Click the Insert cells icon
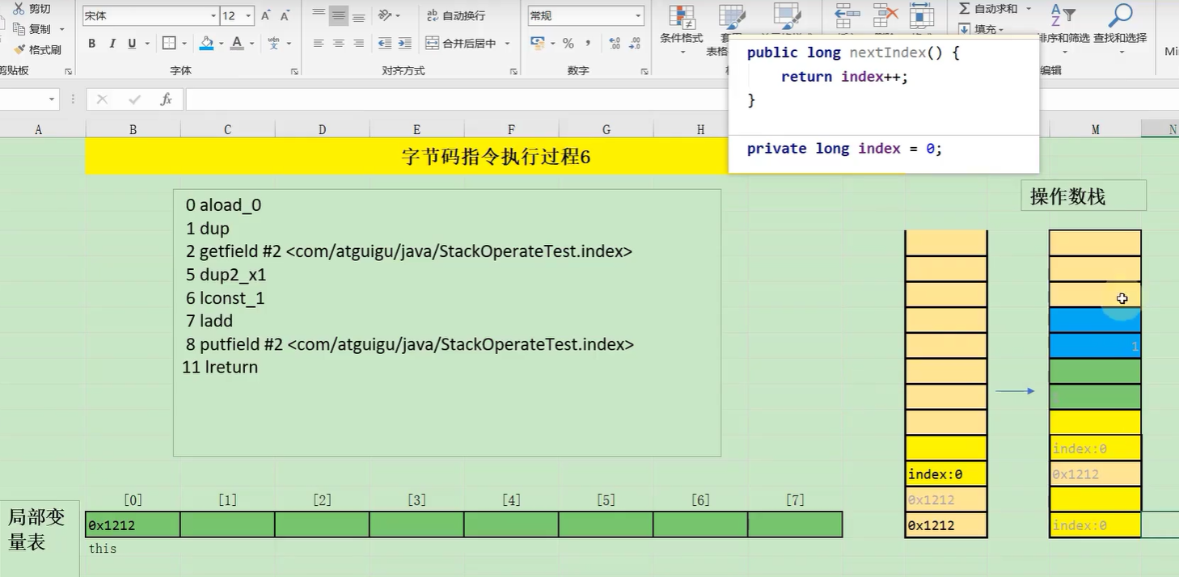Image resolution: width=1179 pixels, height=577 pixels. [847, 16]
